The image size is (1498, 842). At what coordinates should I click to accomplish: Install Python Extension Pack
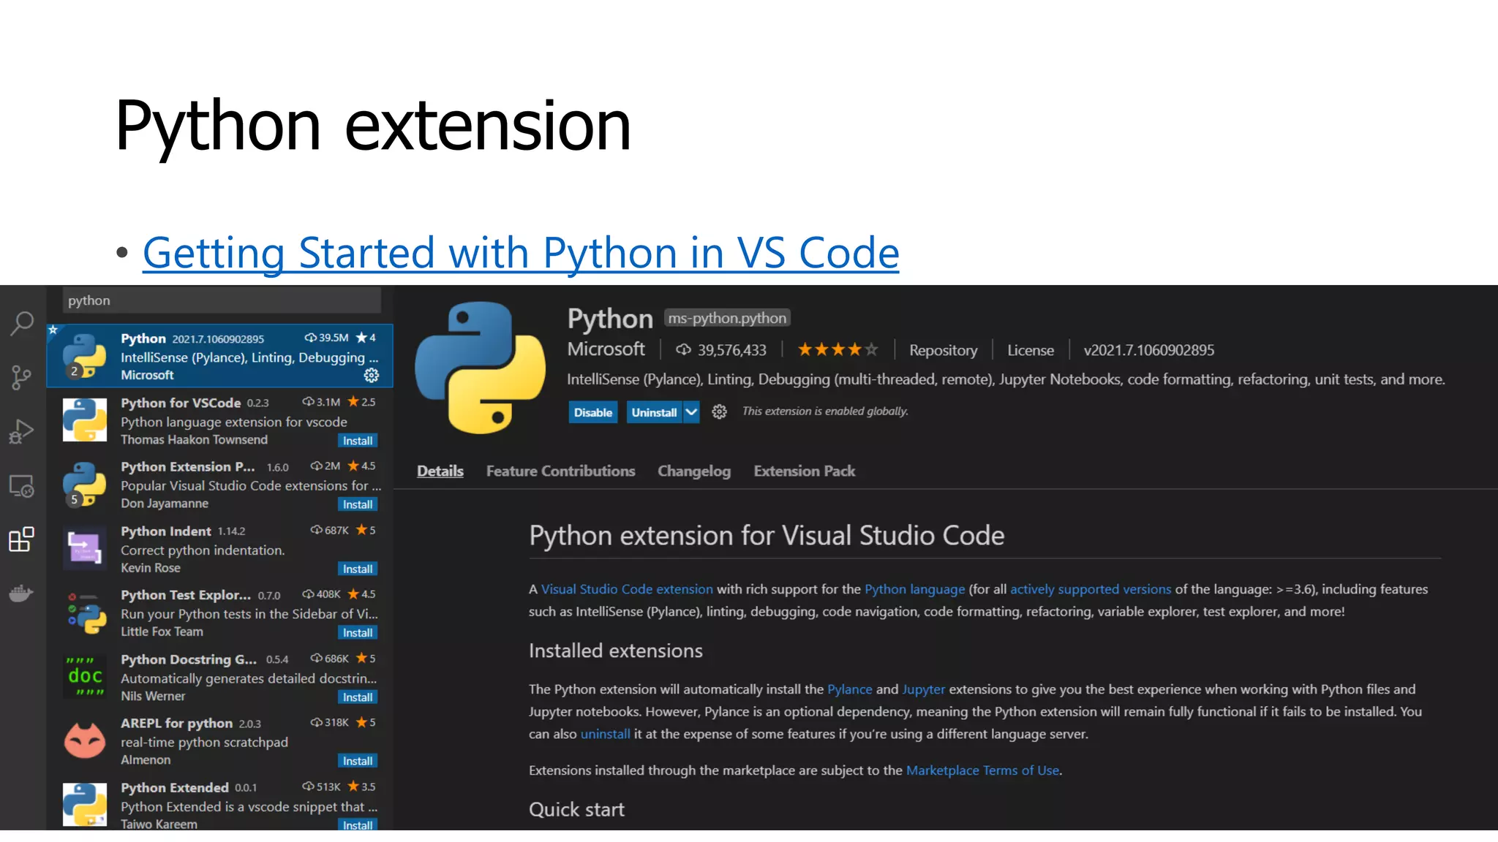click(x=358, y=504)
